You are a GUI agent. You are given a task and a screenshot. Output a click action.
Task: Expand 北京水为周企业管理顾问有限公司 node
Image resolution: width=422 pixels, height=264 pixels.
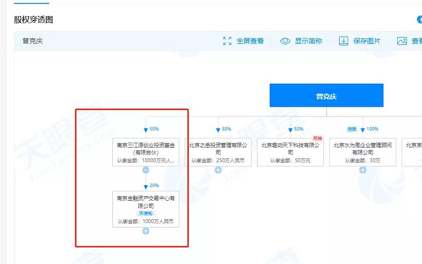click(363, 170)
